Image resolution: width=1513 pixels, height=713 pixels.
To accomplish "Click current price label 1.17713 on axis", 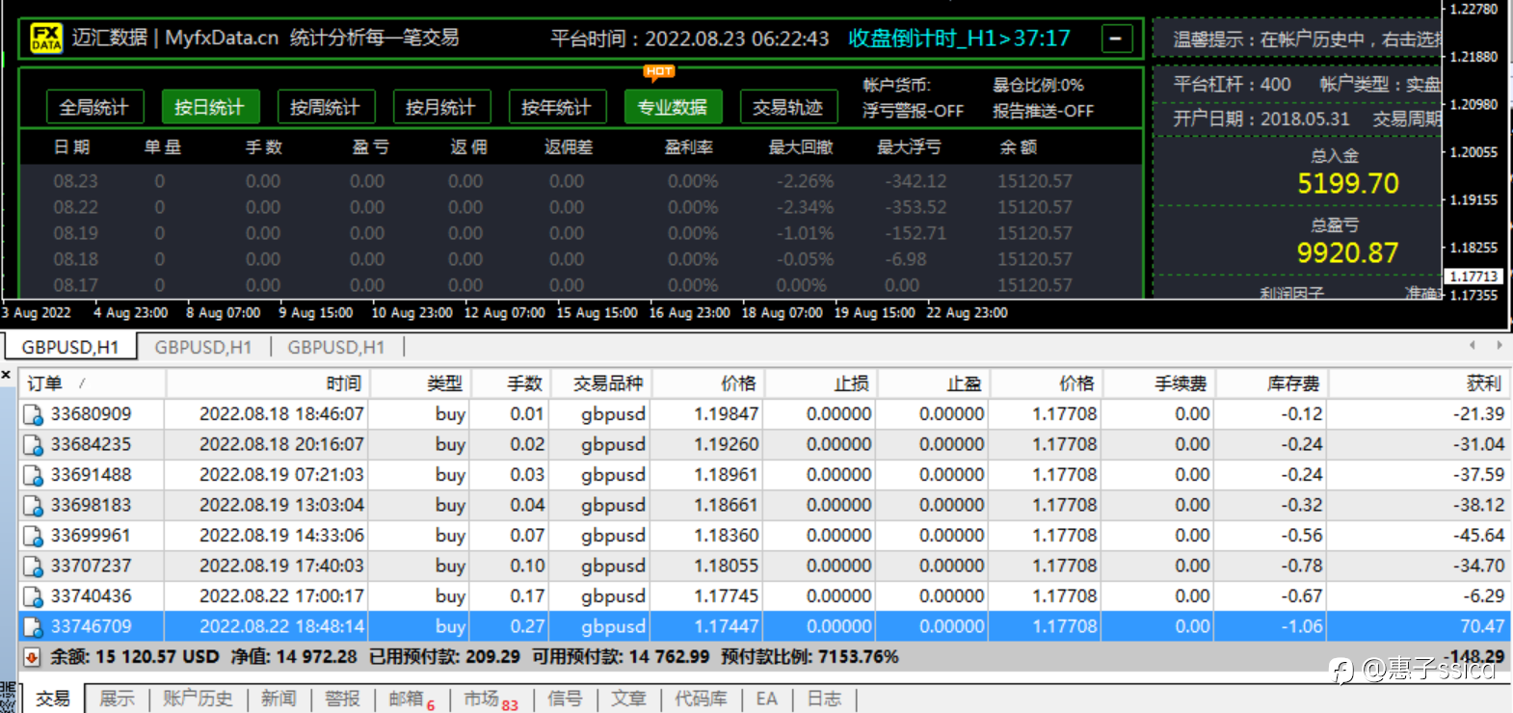I will click(x=1475, y=277).
